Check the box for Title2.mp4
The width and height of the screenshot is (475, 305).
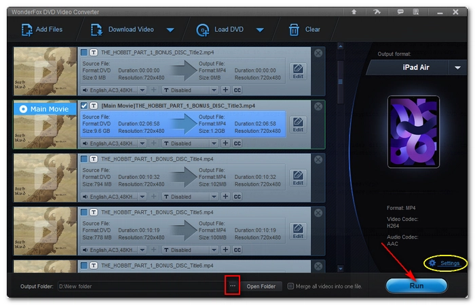pyautogui.click(x=84, y=52)
